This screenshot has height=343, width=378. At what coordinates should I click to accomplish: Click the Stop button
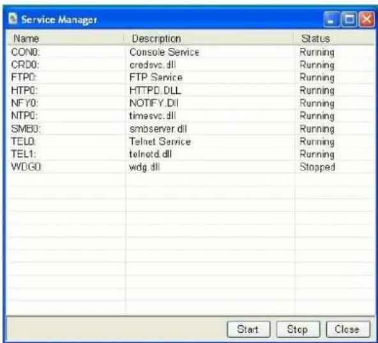pos(298,329)
